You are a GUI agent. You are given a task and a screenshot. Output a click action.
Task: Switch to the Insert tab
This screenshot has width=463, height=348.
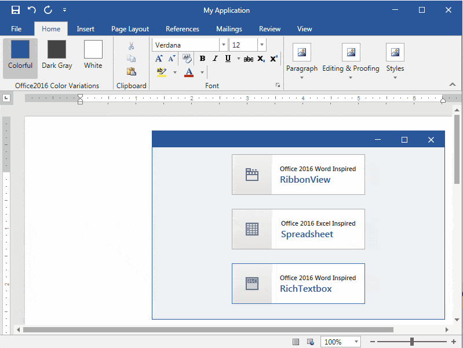click(x=85, y=29)
